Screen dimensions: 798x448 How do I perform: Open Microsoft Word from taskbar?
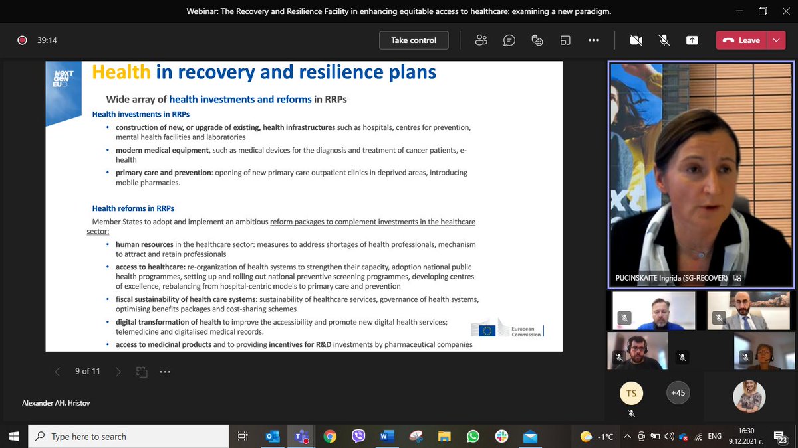pyautogui.click(x=387, y=436)
